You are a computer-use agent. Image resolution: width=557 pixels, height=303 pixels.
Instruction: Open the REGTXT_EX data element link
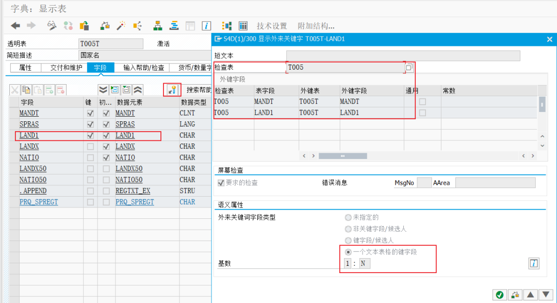[133, 190]
